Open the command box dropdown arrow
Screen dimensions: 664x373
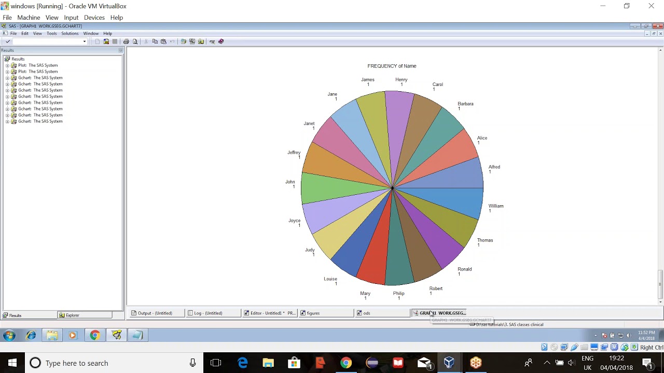84,41
